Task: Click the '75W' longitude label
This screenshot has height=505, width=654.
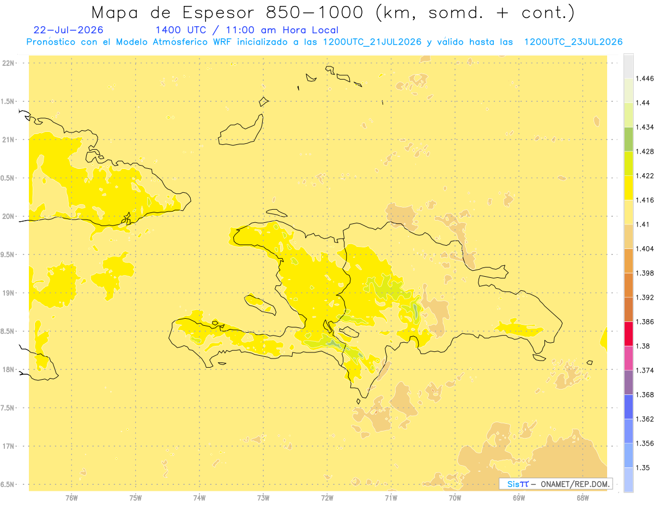Action: pos(135,498)
